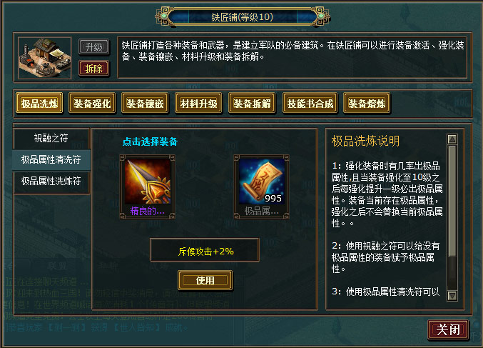
Task: Click the 使用 button
Action: pos(205,280)
